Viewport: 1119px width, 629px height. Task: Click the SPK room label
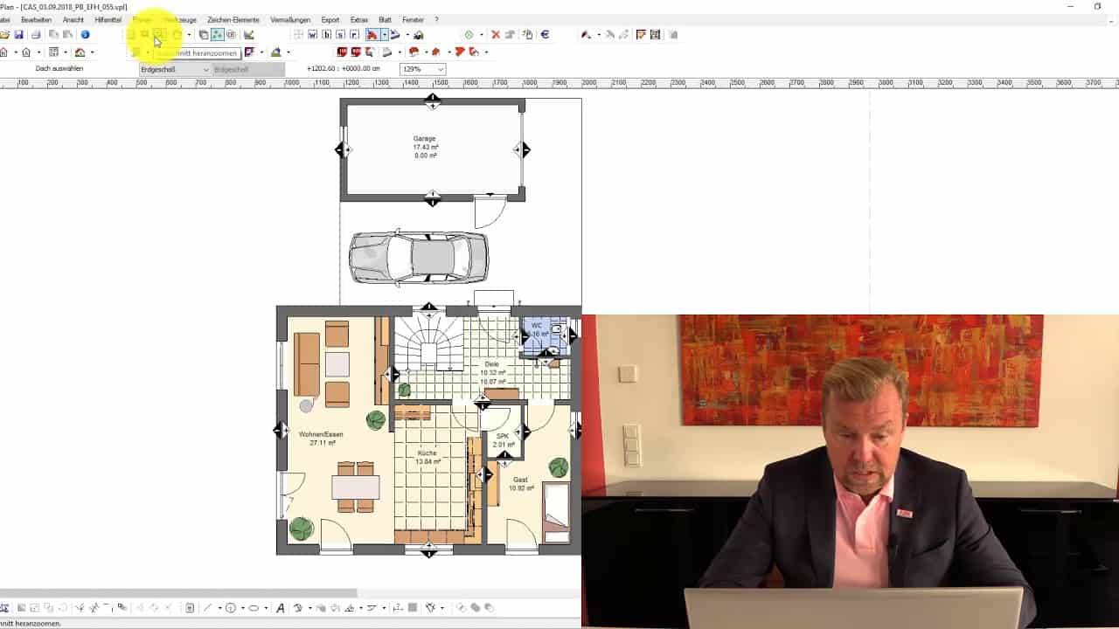[503, 436]
